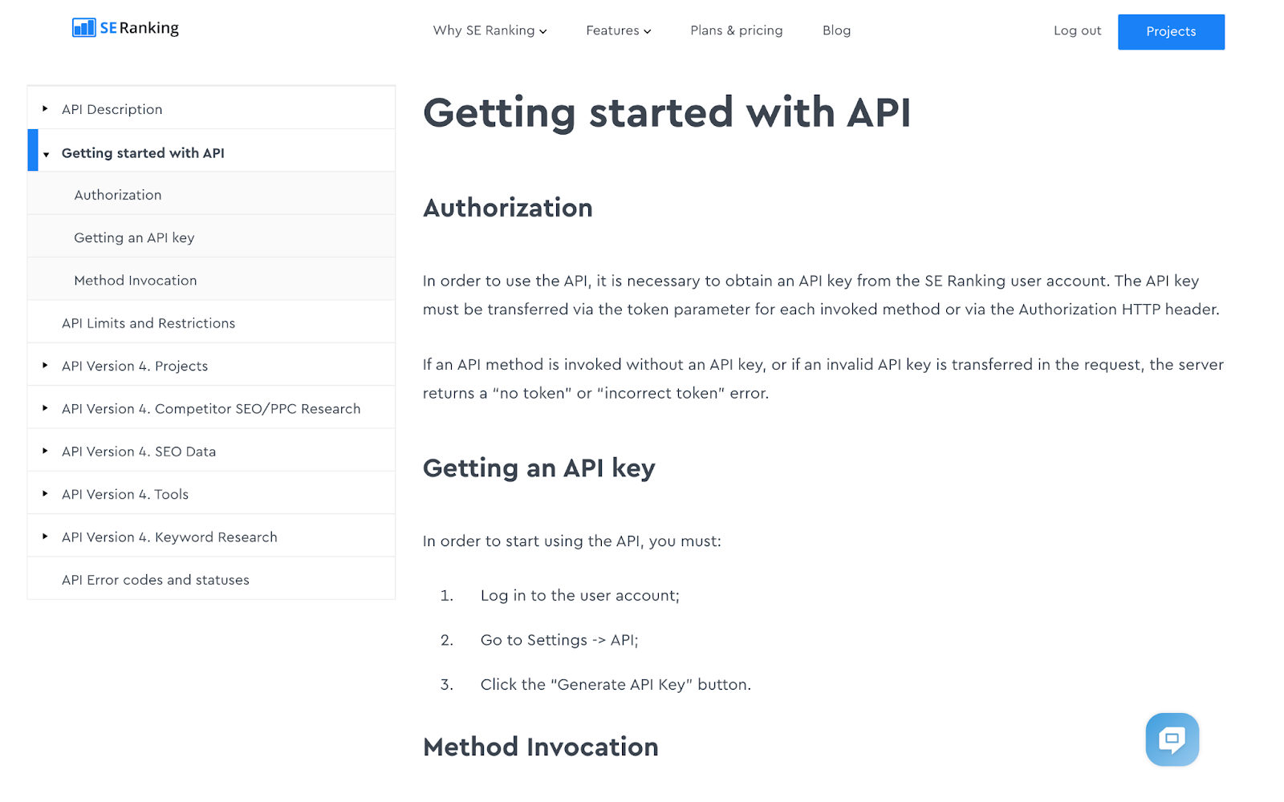Click the Getting started with API page title
This screenshot has height=802, width=1284.
667,112
